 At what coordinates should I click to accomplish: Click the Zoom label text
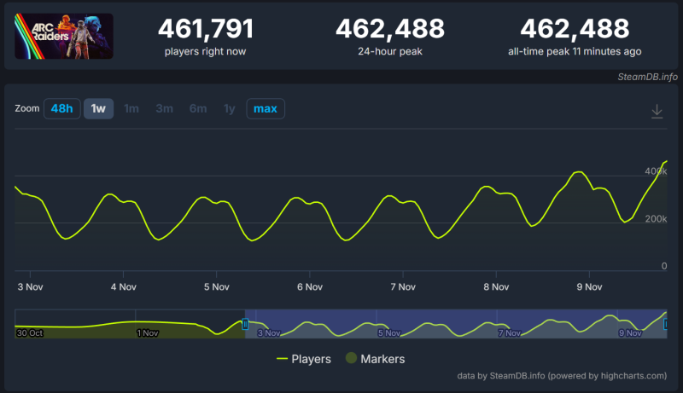coord(27,108)
